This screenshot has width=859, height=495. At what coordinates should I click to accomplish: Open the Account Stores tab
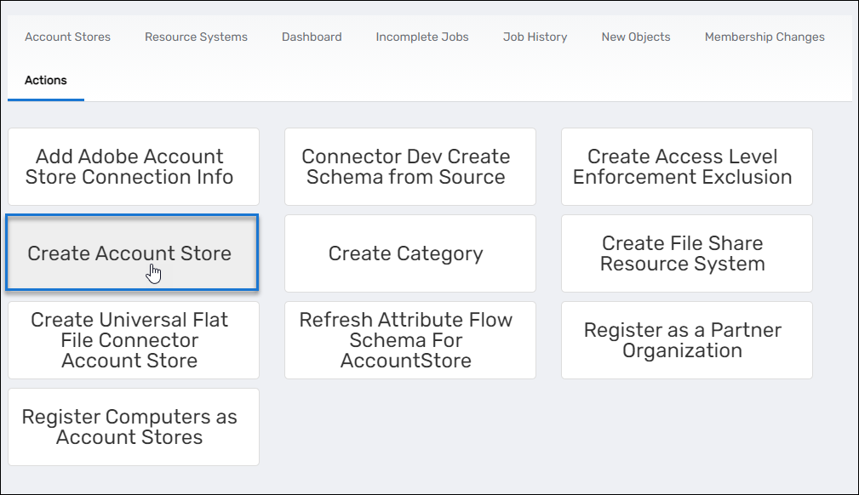pos(67,37)
